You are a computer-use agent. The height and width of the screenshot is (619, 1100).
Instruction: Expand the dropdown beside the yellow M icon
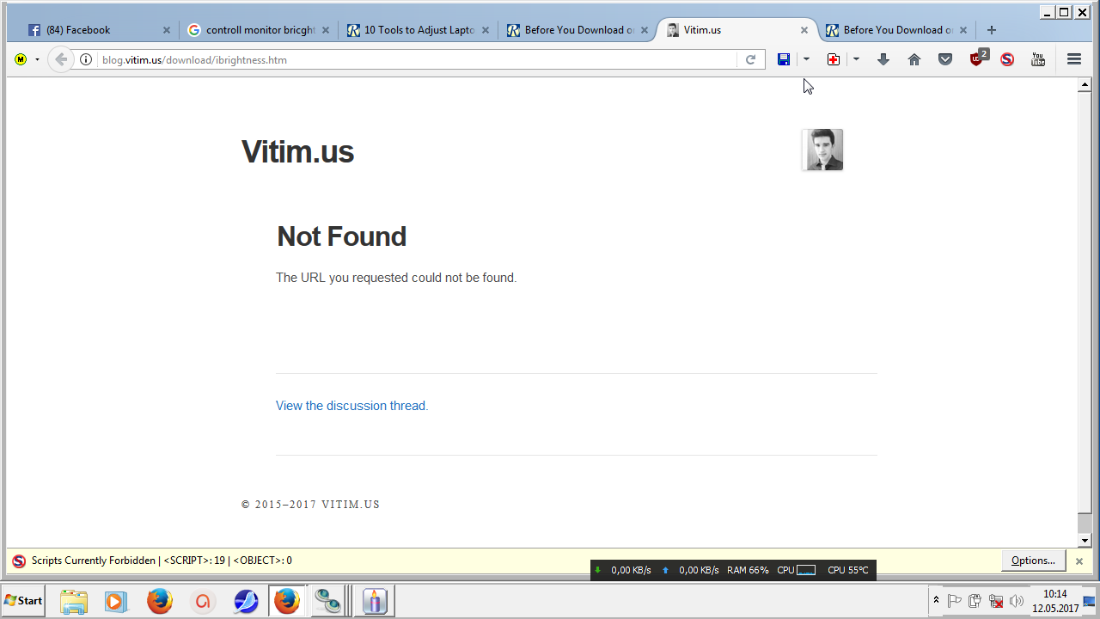[x=37, y=59]
